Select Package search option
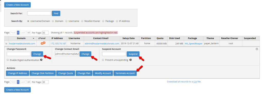 pyautogui.click(x=103, y=21)
